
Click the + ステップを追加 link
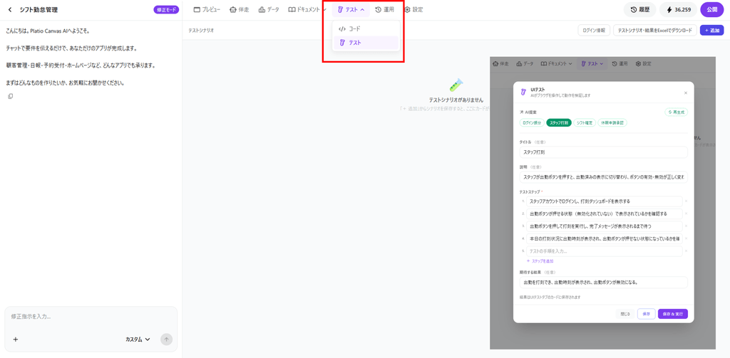pos(540,261)
